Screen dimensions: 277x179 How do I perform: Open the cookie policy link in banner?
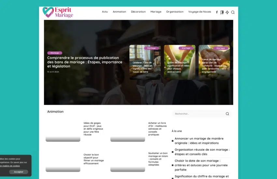pos(10,166)
